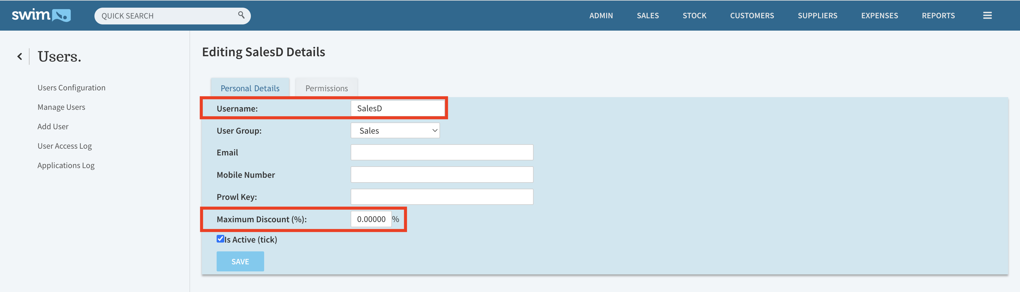The height and width of the screenshot is (292, 1020).
Task: Open the Manage Users link
Action: 61,107
